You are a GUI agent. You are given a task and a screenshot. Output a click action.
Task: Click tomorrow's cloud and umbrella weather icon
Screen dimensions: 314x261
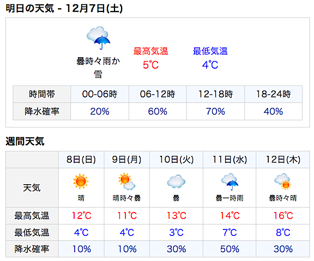[98, 38]
